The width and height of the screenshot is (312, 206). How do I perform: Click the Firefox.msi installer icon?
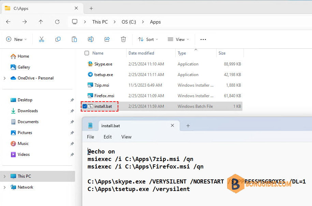click(x=90, y=95)
